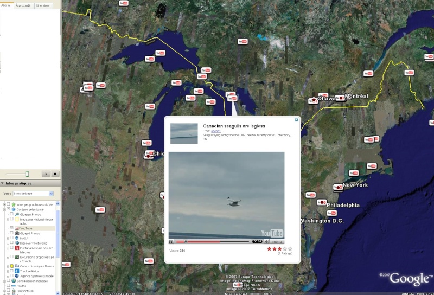This screenshot has width=434, height=295.
Task: Click the layers list scroll-down arrow
Action: point(58,293)
